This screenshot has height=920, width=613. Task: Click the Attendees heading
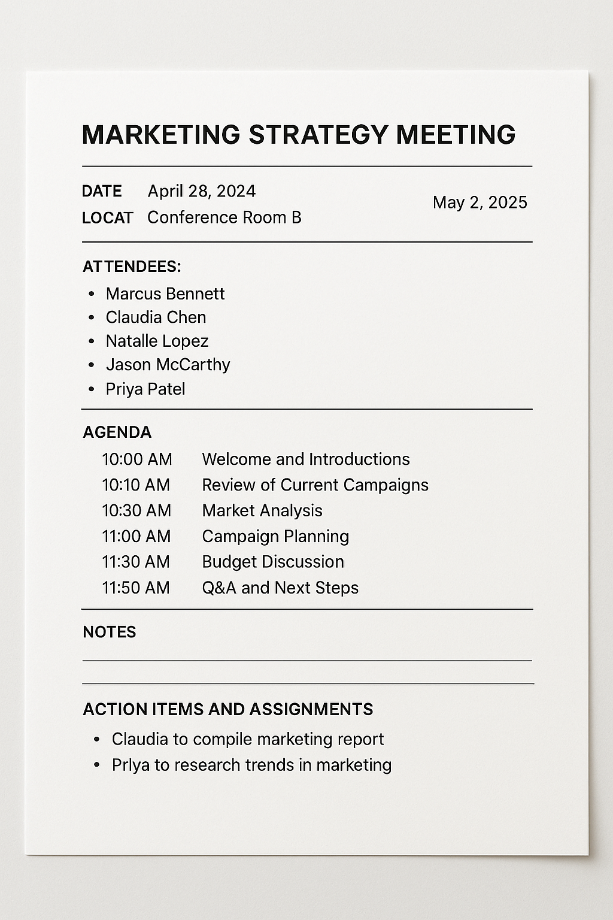[132, 267]
